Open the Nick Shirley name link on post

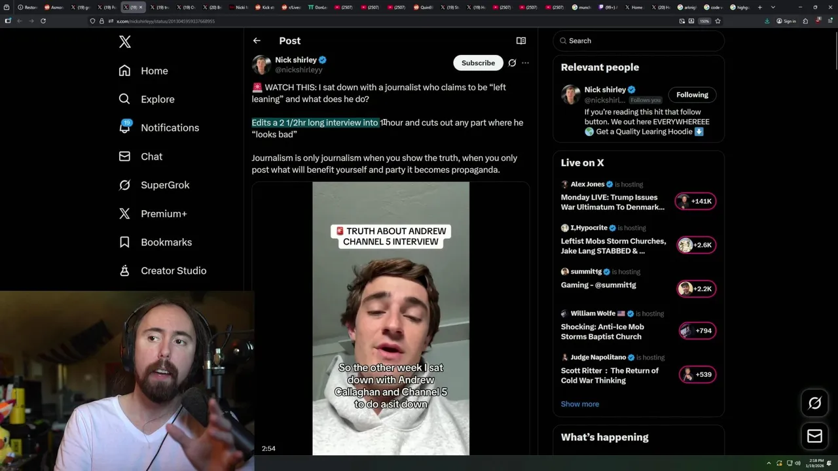pyautogui.click(x=296, y=60)
